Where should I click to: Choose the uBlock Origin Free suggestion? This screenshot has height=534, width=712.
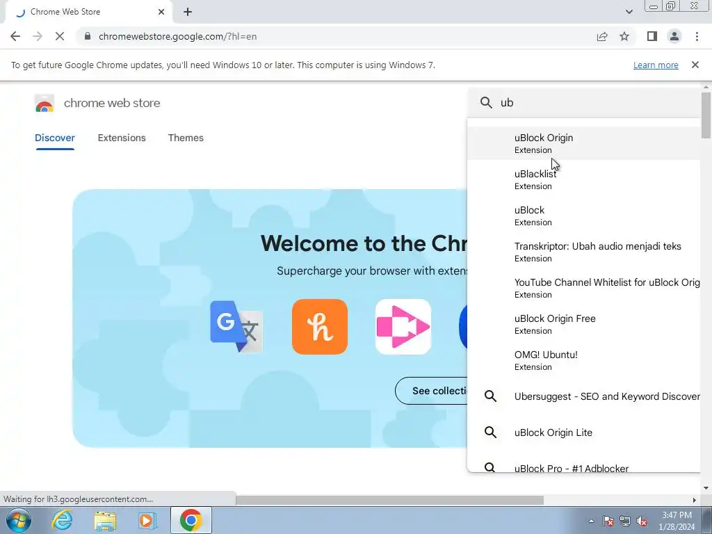584,324
